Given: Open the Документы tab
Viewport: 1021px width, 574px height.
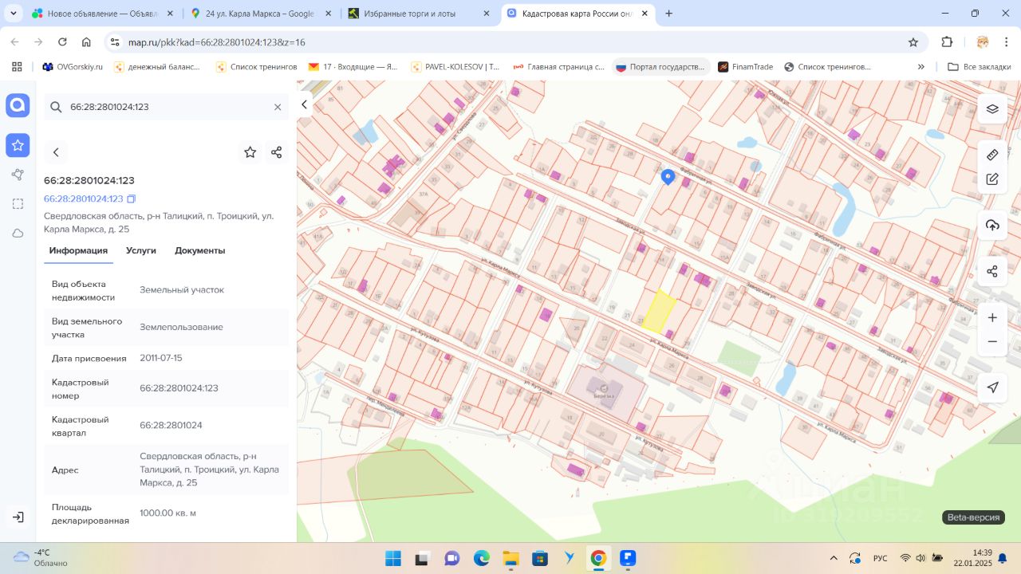Looking at the screenshot, I should pyautogui.click(x=199, y=250).
